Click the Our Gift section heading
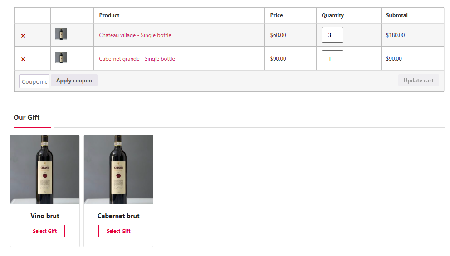This screenshot has width=450, height=256. [27, 118]
